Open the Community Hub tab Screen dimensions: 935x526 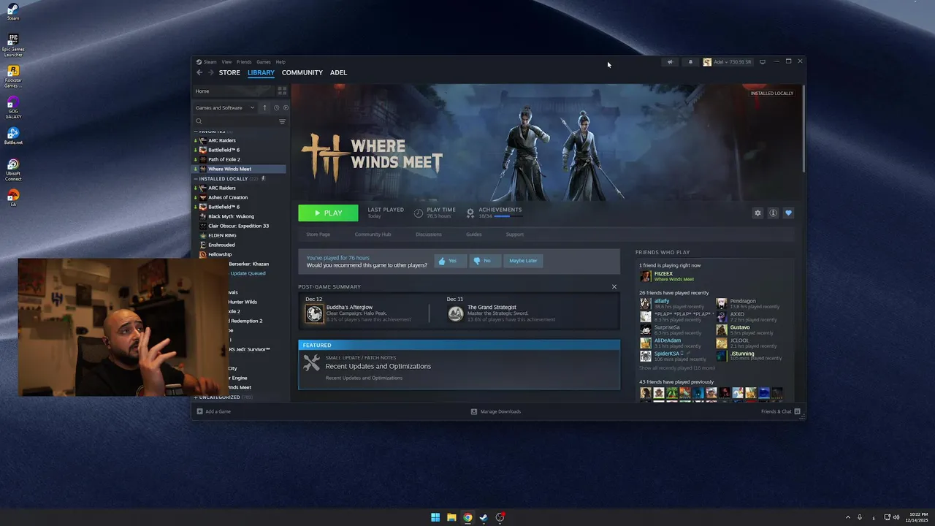click(x=373, y=235)
